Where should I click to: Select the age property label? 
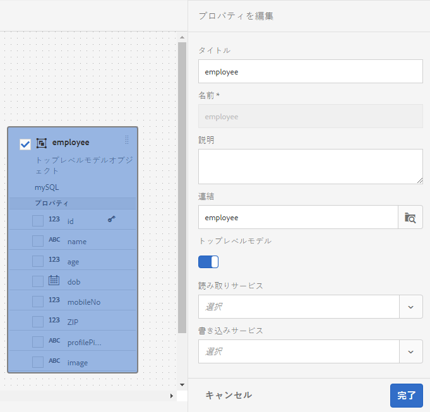point(73,262)
